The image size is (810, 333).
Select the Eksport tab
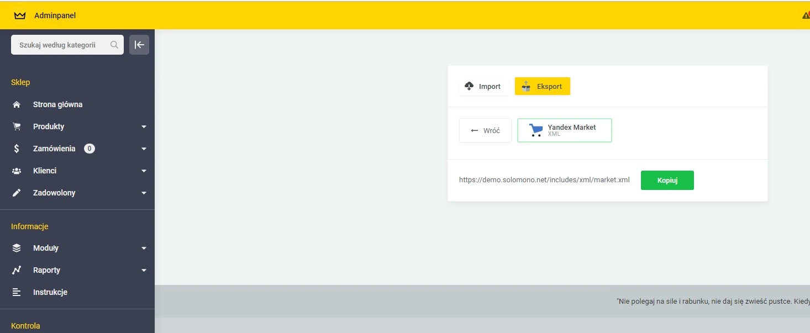point(542,86)
